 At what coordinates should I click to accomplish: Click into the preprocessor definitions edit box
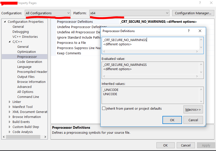151,43
